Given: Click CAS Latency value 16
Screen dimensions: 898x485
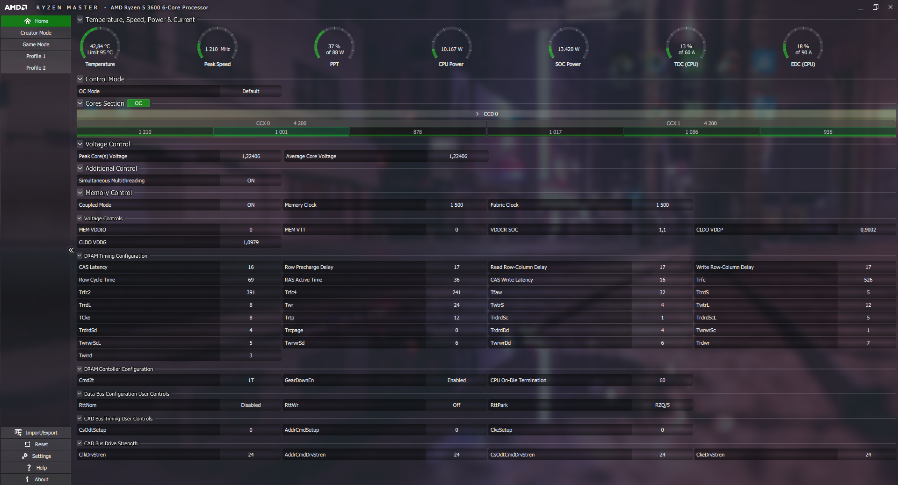Looking at the screenshot, I should (251, 267).
